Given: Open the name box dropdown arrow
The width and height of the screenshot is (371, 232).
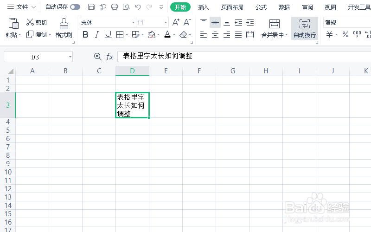Looking at the screenshot, I should (x=70, y=57).
